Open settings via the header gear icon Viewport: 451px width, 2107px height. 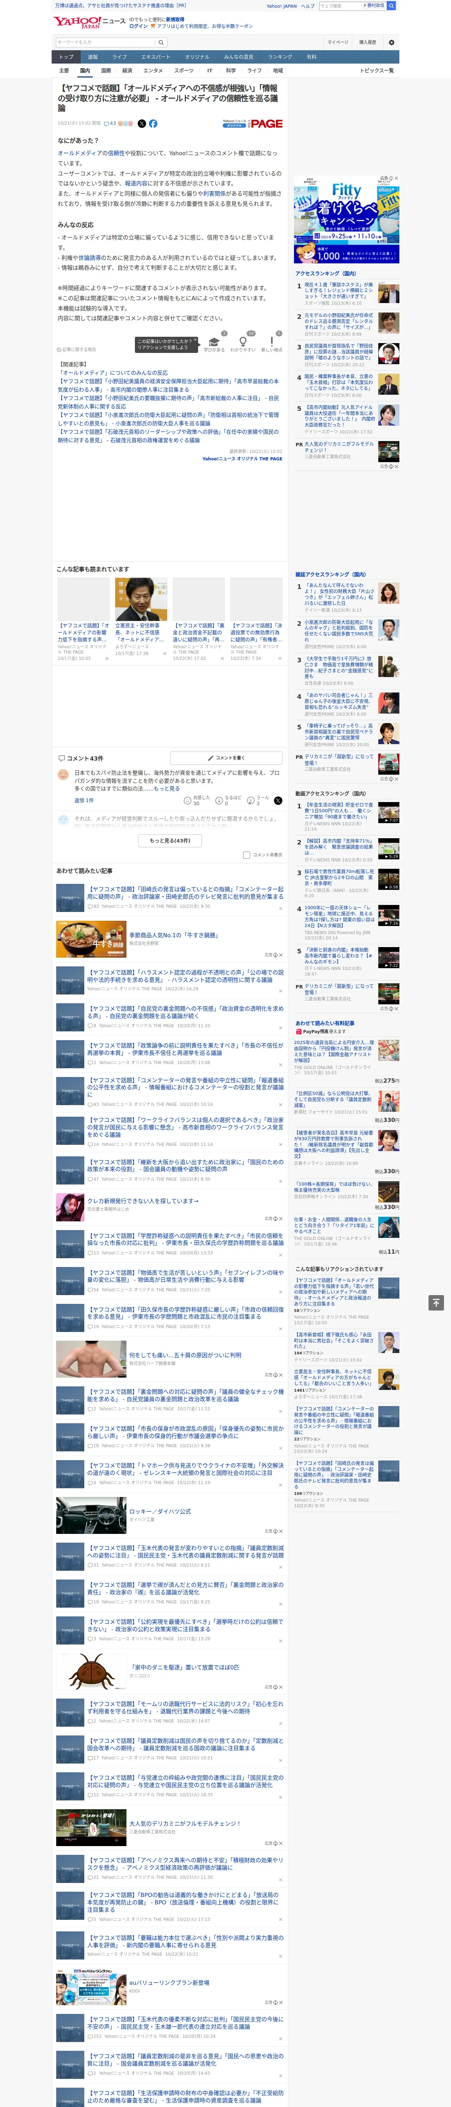pyautogui.click(x=391, y=42)
